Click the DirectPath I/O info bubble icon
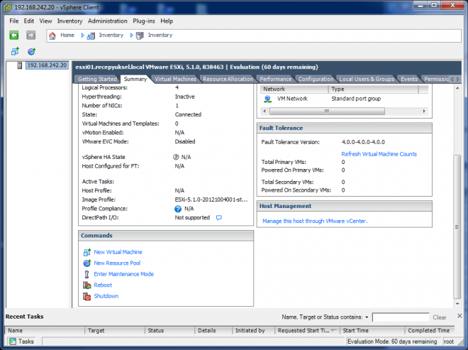Image resolution: width=468 pixels, height=350 pixels. 219,218
